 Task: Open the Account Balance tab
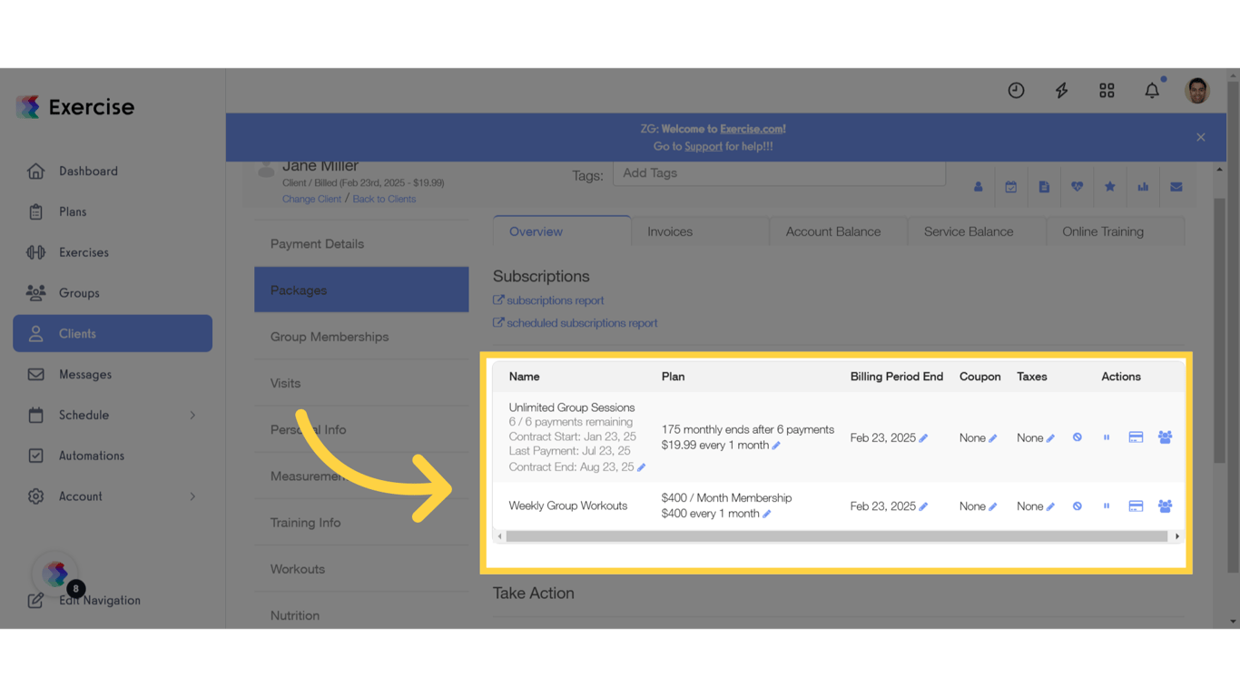coord(839,231)
